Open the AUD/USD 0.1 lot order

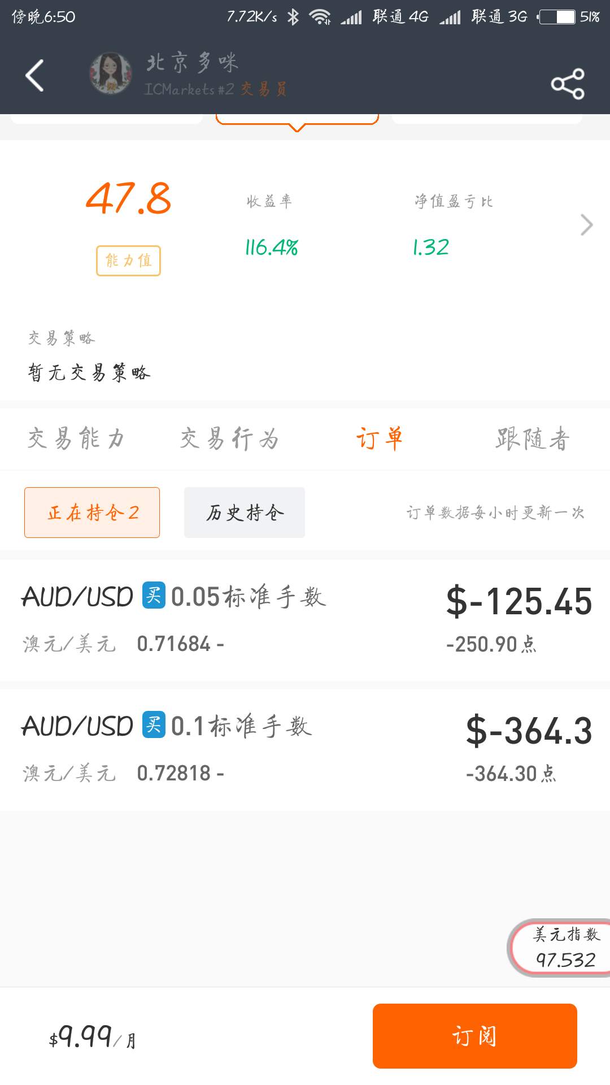tap(305, 749)
